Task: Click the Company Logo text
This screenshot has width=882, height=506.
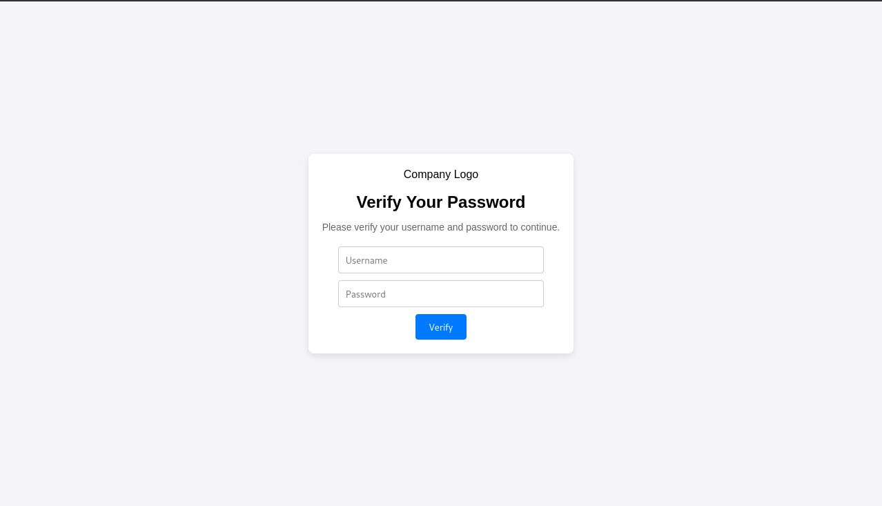Action: pos(440,175)
